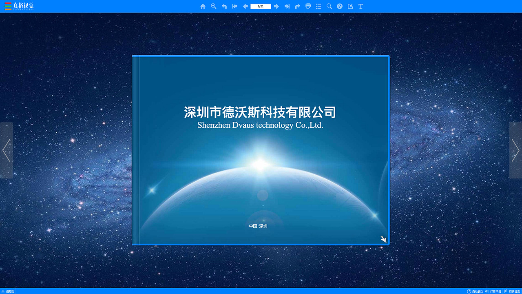Flip to next page with right side arrow
The height and width of the screenshot is (294, 522).
pos(515,150)
